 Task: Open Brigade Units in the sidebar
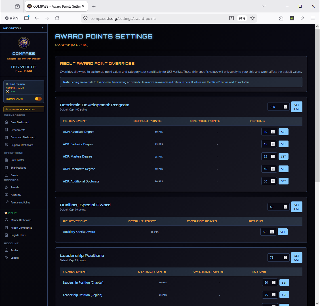pyautogui.click(x=18, y=235)
